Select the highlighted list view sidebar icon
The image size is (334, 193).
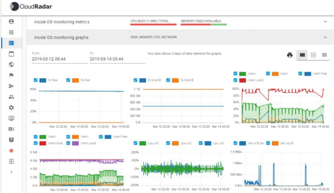point(11,43)
